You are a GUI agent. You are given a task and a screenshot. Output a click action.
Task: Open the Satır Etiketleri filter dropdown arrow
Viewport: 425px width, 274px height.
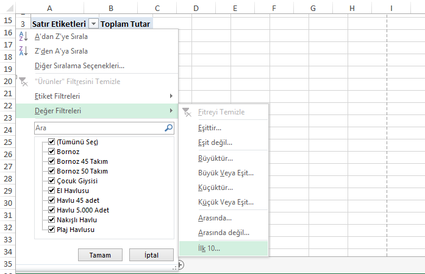coord(93,24)
